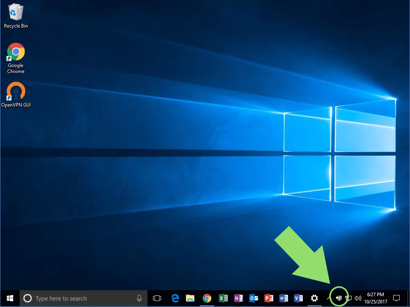The image size is (410, 307).
Task: Open the clock showing 6:27 PM
Action: (376, 298)
